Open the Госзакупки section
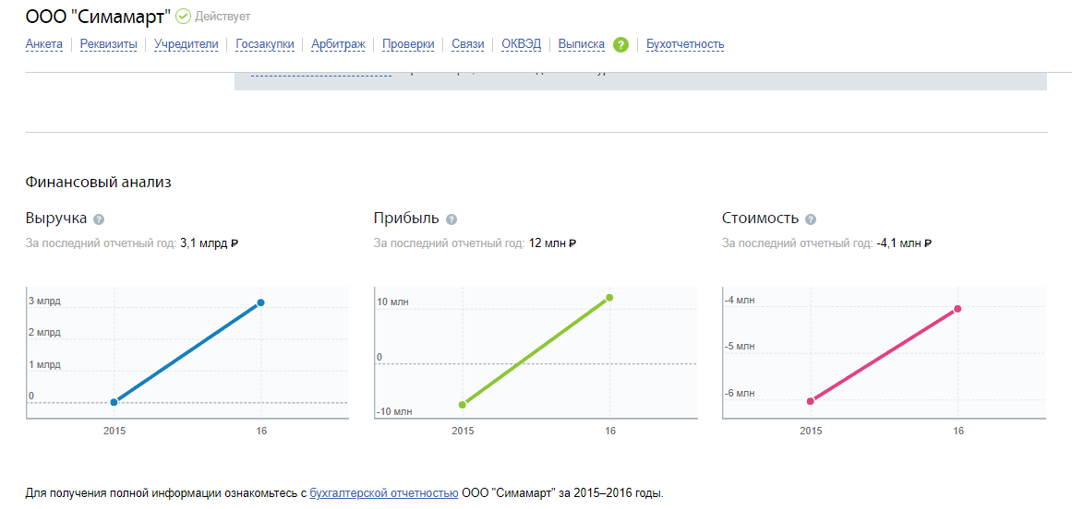Viewport: 1072px width, 509px height. tap(265, 44)
